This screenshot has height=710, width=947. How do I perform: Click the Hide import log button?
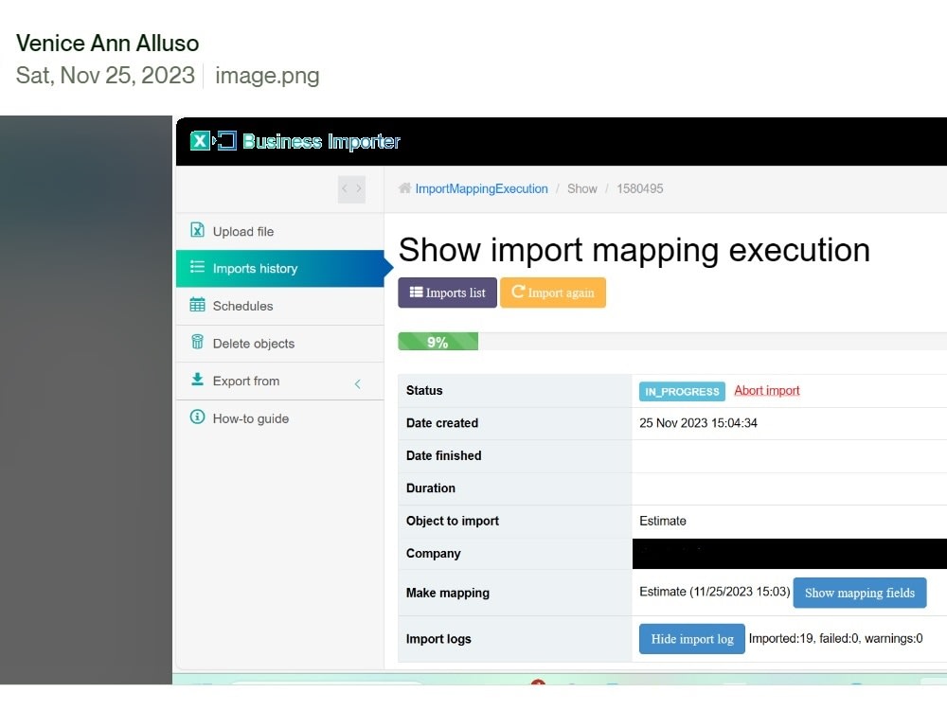[692, 639]
